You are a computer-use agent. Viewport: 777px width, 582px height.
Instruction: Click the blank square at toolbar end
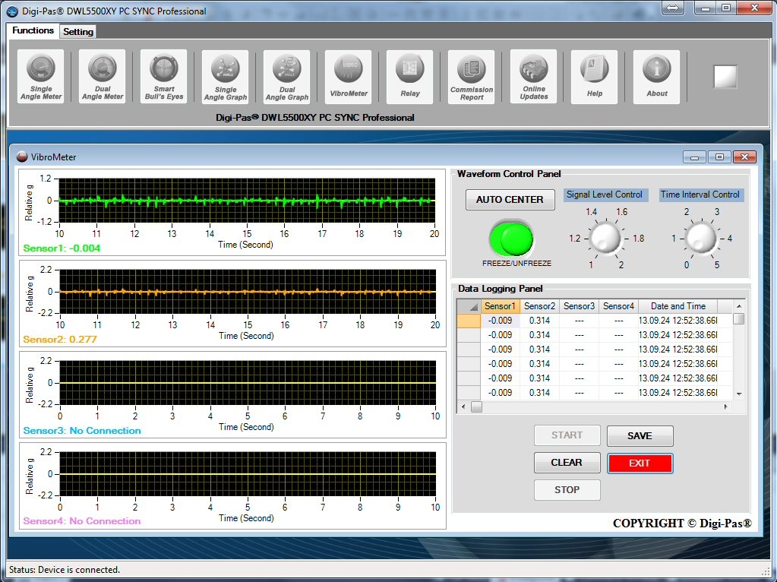point(725,77)
